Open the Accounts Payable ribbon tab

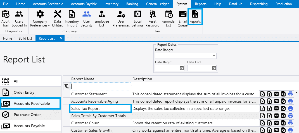(84, 4)
